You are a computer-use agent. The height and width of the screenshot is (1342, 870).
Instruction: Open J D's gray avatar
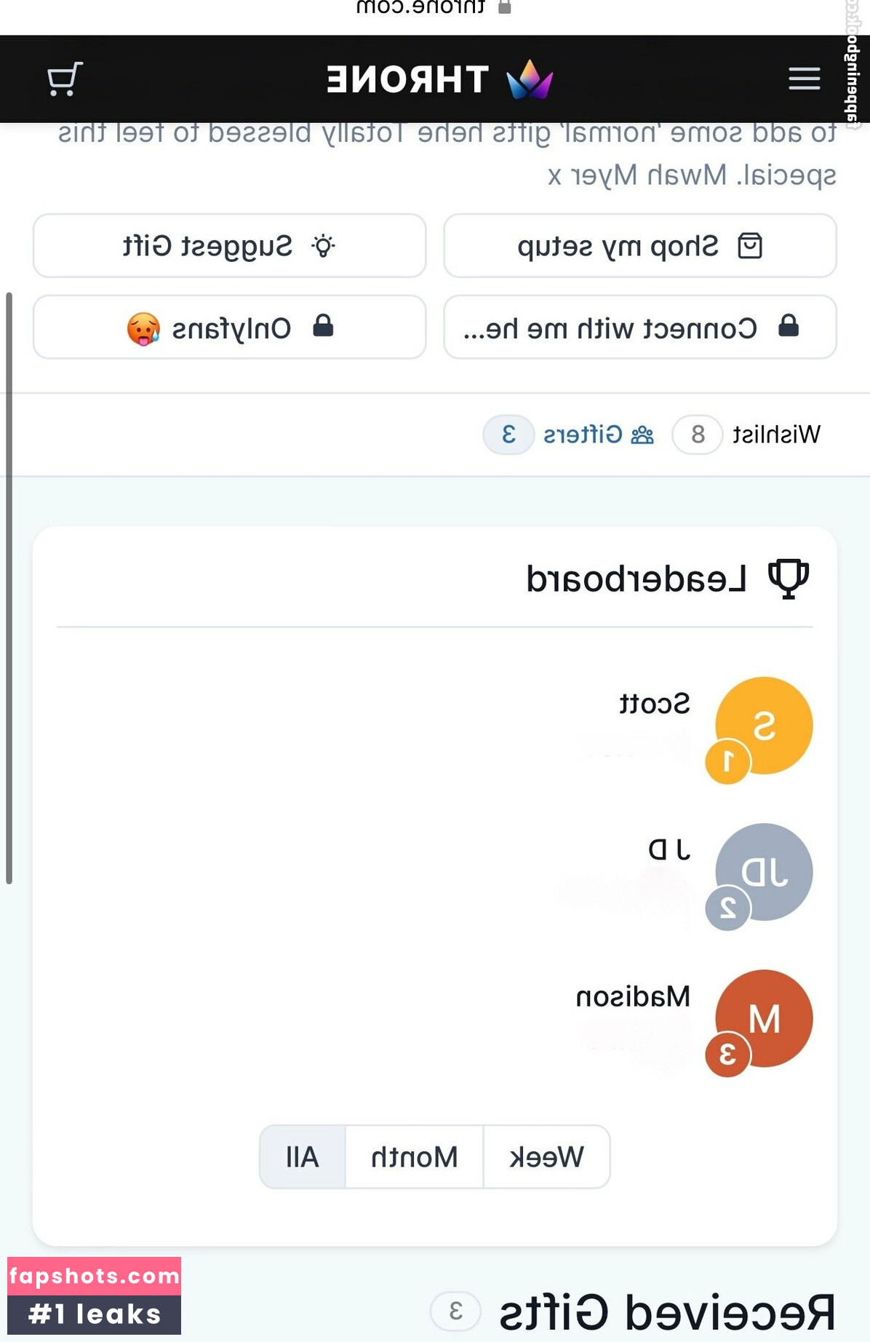(763, 873)
